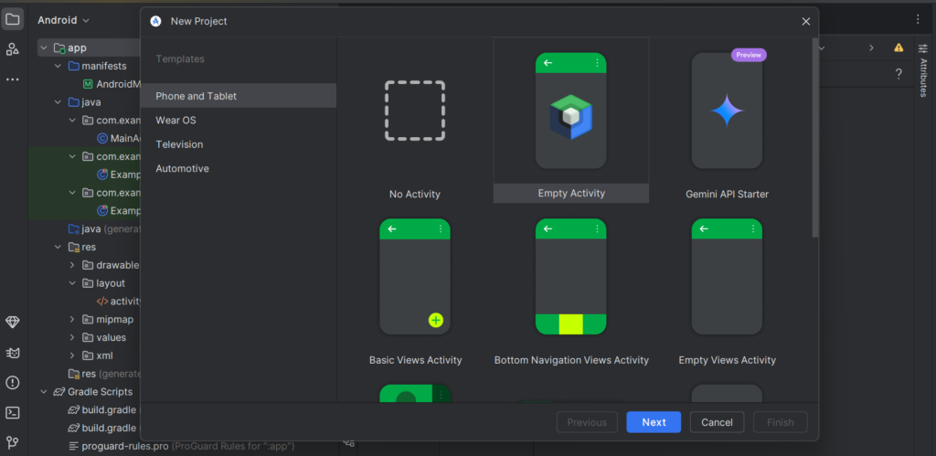The height and width of the screenshot is (456, 936).
Task: Click the question mark help icon
Action: (899, 75)
